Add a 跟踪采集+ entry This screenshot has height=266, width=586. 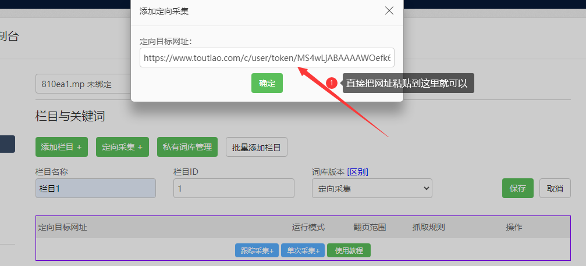coord(257,250)
